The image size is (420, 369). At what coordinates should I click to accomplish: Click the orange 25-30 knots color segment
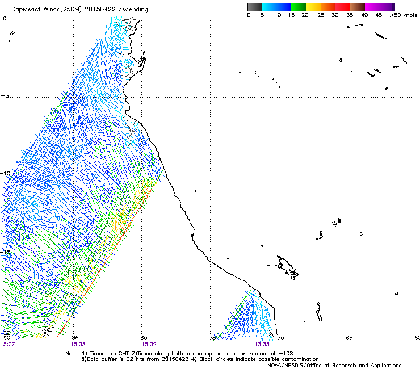point(328,7)
